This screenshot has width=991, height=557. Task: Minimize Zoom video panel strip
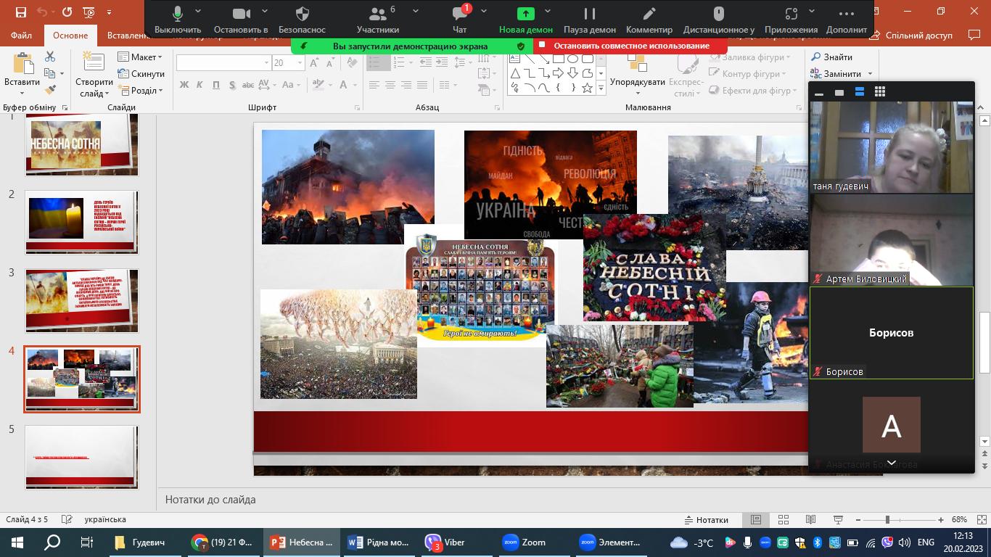(x=819, y=93)
